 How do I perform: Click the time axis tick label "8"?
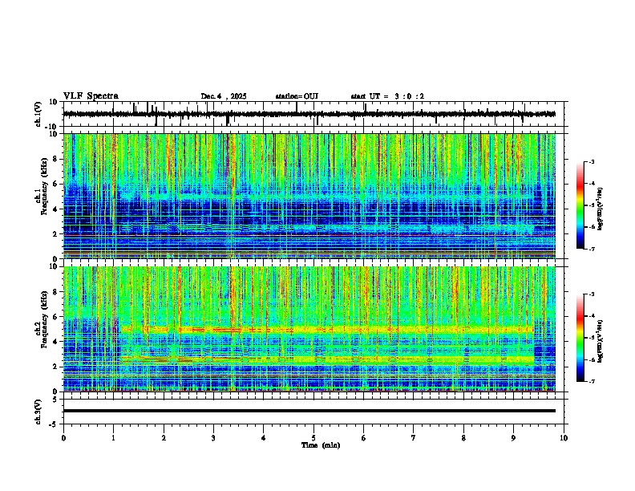coord(463,438)
